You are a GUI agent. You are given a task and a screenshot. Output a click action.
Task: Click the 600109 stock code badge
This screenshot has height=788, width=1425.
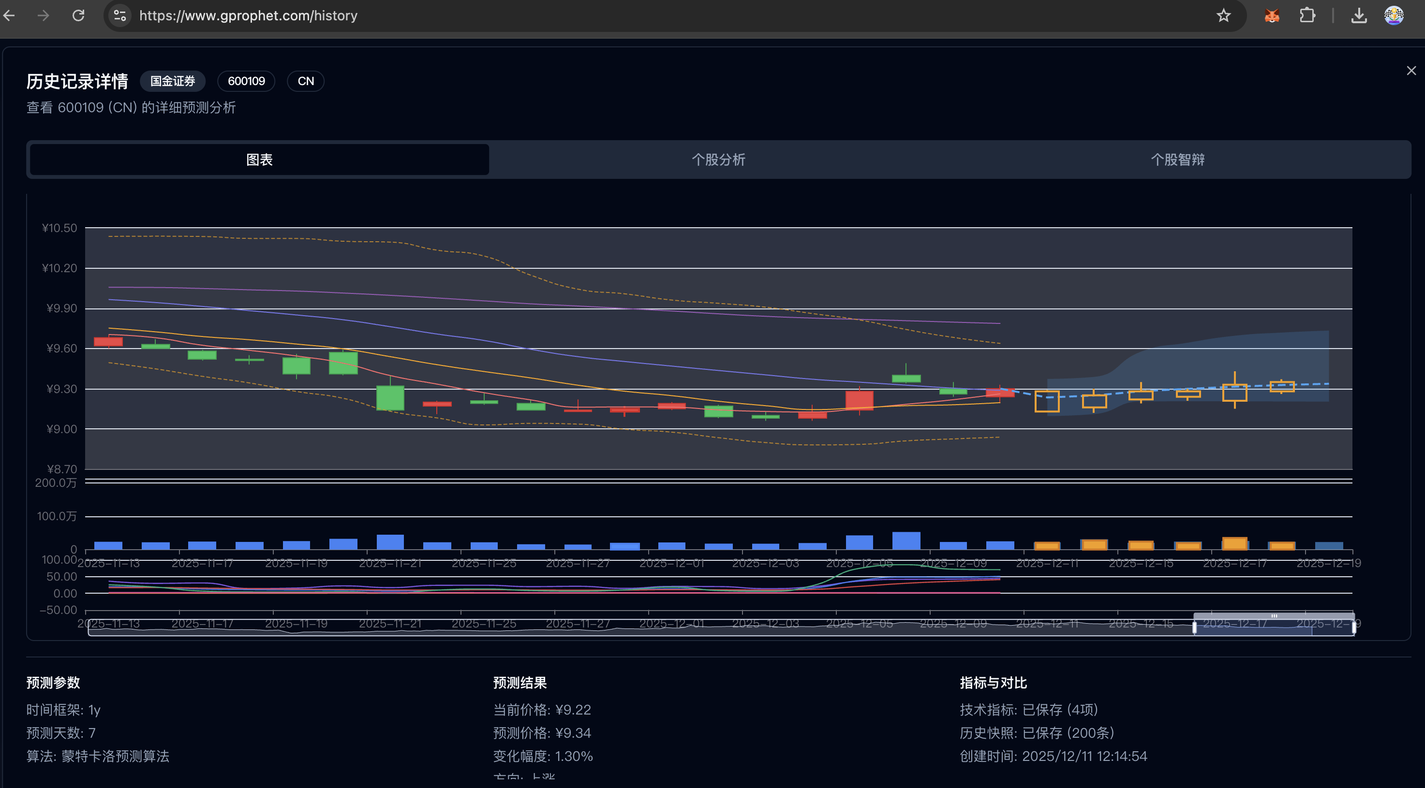pyautogui.click(x=246, y=81)
